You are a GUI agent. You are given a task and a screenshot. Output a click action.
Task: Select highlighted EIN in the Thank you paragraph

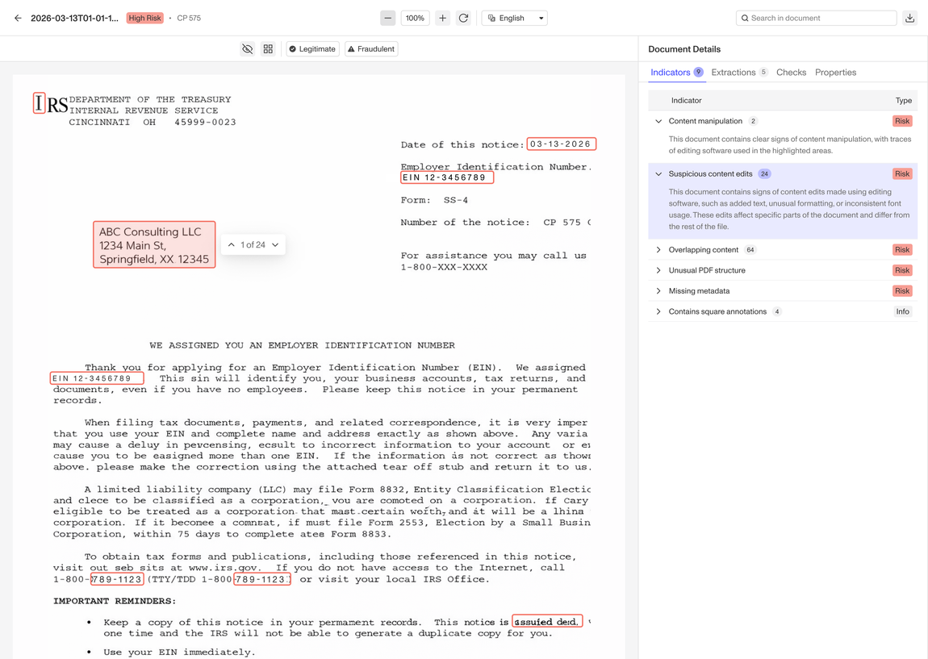coord(97,378)
